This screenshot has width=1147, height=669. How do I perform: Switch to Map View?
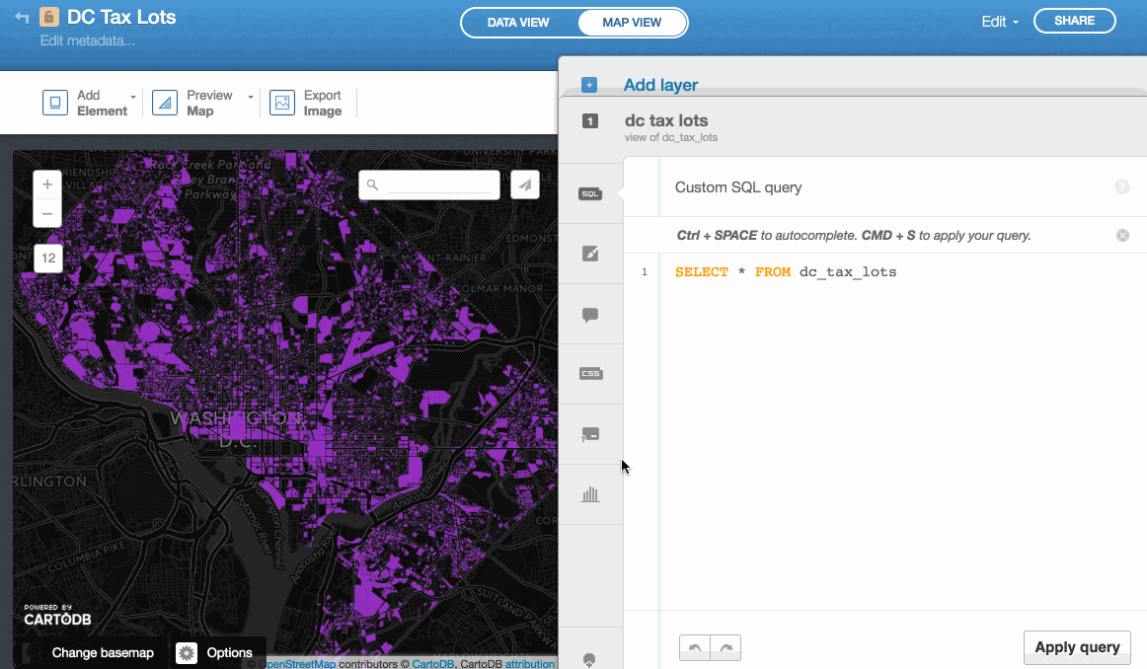click(x=632, y=22)
